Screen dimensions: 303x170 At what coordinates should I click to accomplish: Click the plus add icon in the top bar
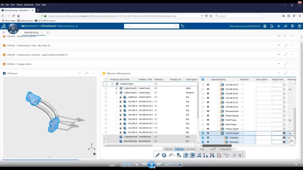[x=279, y=26]
